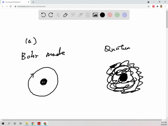This screenshot has height=126, width=168.
Task: Choose the green ink color
Action: click(117, 15)
